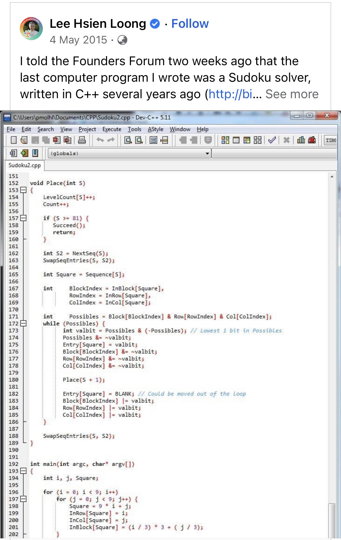Click the Open file toolbar icon
This screenshot has height=540, width=341.
[24, 140]
